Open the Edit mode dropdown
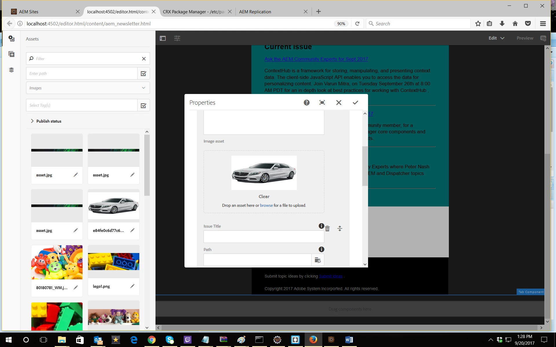This screenshot has height=347, width=556. 496,38
